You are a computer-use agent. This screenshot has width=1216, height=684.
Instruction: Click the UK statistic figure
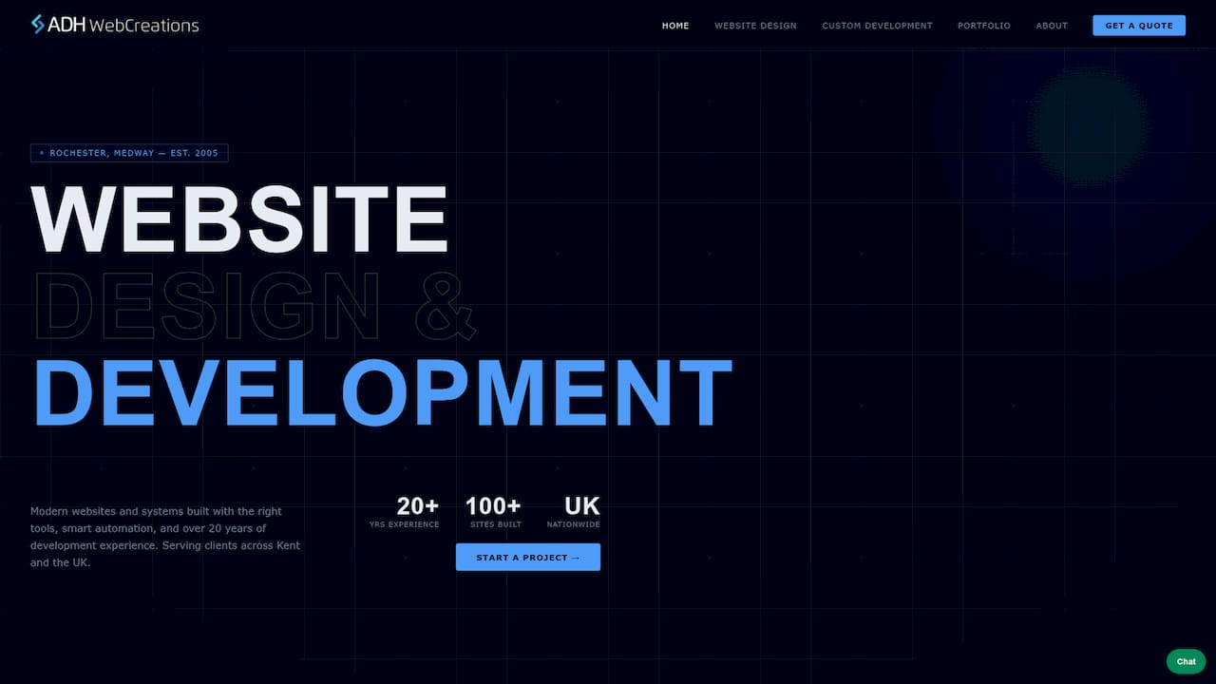click(582, 505)
